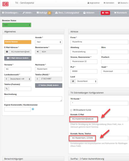129x161 pixels.
Task: Click the Telefon (Mobil) ändern button
Action: tap(48, 85)
